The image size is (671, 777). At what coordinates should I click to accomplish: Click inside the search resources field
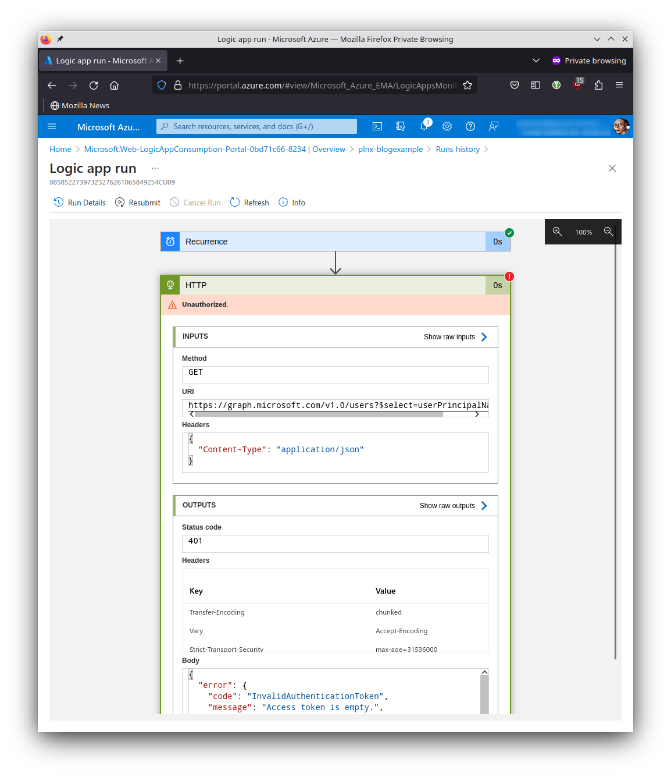click(x=256, y=126)
